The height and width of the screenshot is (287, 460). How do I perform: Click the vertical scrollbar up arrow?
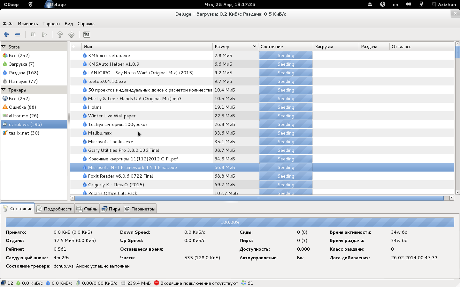(457, 44)
